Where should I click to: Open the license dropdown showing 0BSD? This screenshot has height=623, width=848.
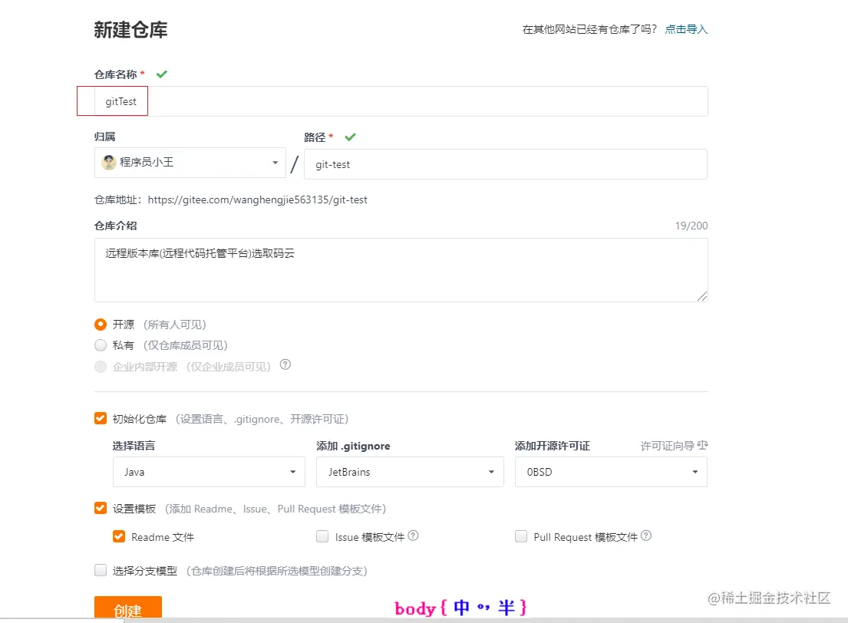click(611, 472)
